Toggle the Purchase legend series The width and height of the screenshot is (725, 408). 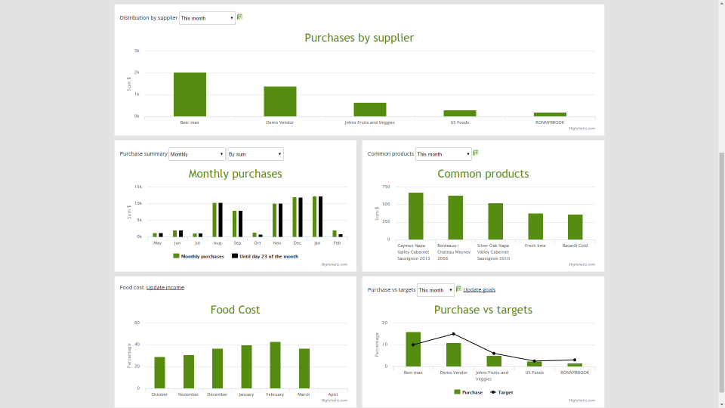click(x=468, y=392)
